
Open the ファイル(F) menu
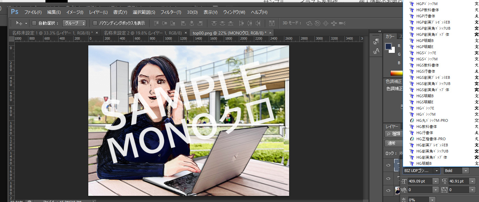pos(33,12)
